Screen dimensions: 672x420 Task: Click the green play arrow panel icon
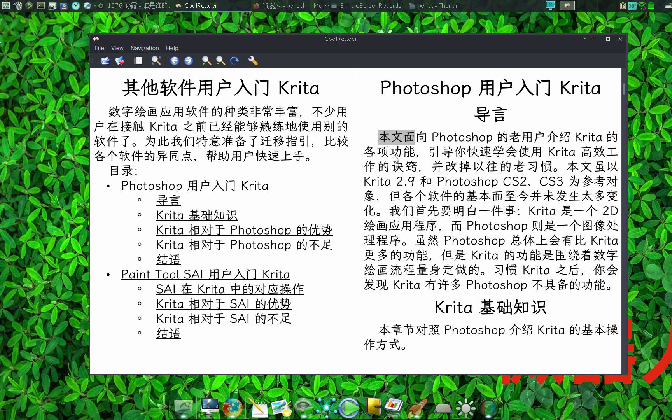(x=29, y=5)
